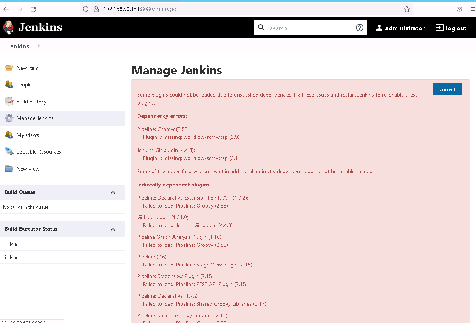Click 'Jenkins Git plugin (4.4.3):' error line
Image resolution: width=476 pixels, height=323 pixels.
[x=166, y=150]
